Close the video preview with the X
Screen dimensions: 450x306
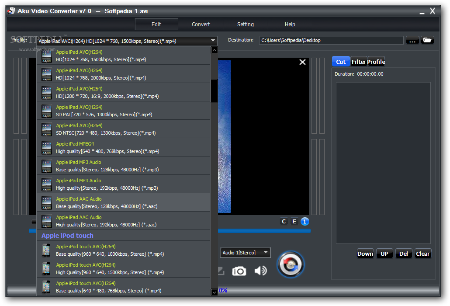pos(302,62)
